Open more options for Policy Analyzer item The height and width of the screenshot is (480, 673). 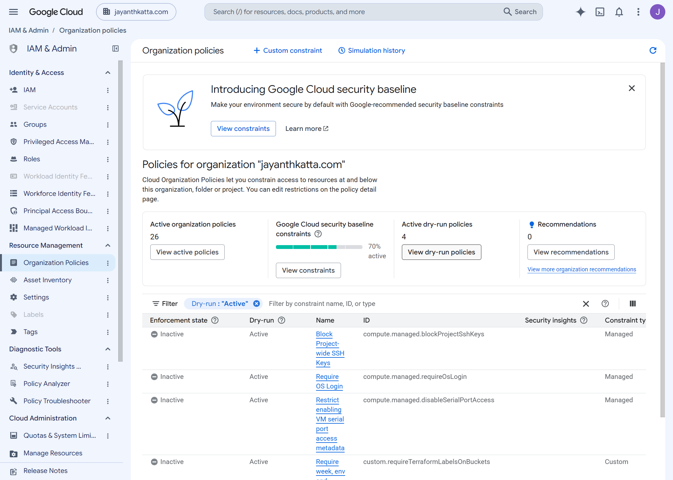click(x=108, y=384)
